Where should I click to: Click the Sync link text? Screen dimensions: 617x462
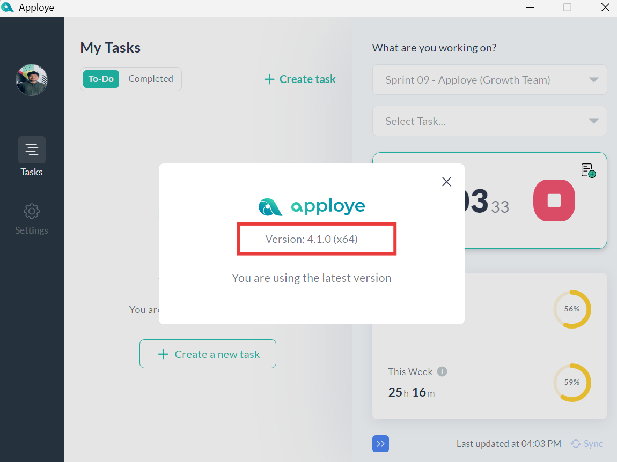(x=593, y=444)
